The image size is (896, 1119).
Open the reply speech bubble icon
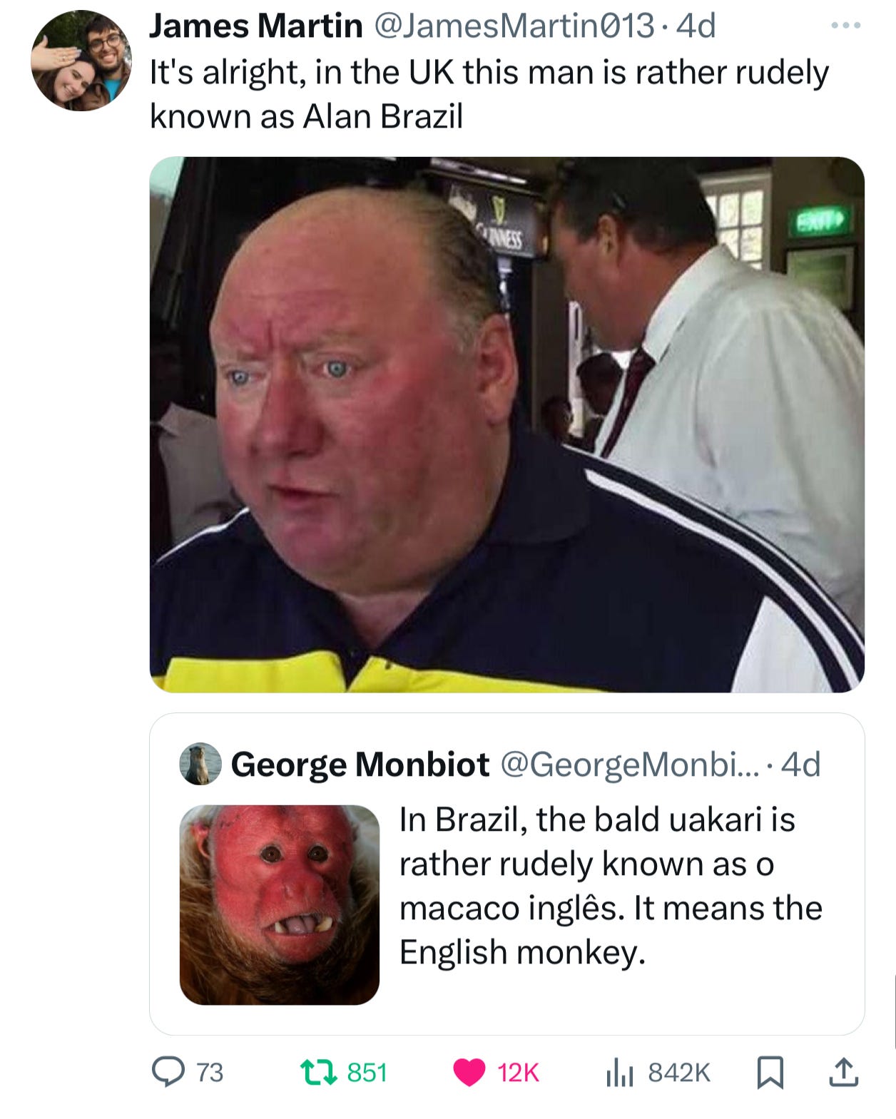pyautogui.click(x=168, y=1072)
